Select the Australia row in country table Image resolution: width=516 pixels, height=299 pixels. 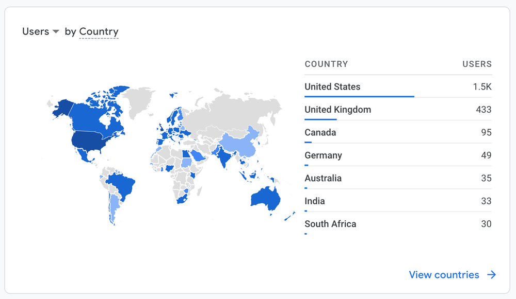tap(398, 178)
